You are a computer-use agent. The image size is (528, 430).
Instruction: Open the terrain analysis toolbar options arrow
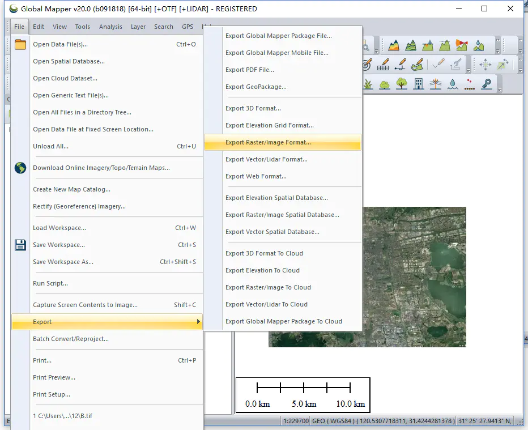pyautogui.click(x=498, y=52)
